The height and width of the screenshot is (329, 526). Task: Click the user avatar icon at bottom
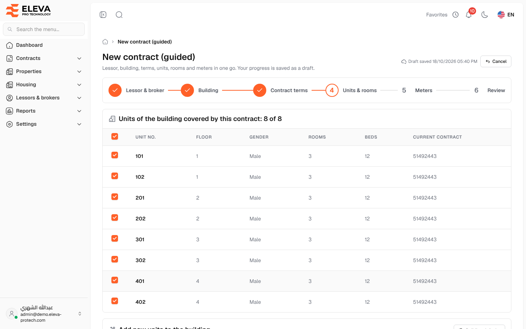pos(12,314)
